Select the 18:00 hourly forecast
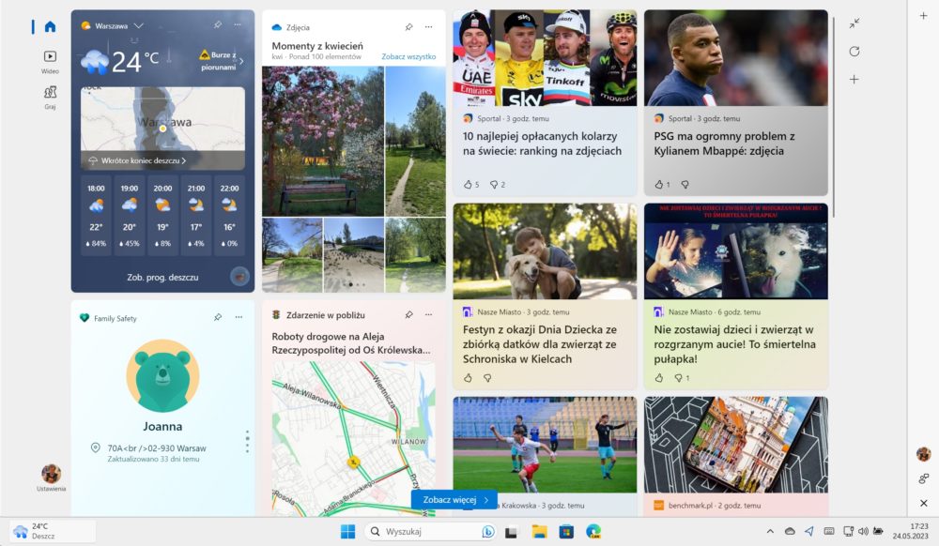This screenshot has width=939, height=546. [97, 216]
